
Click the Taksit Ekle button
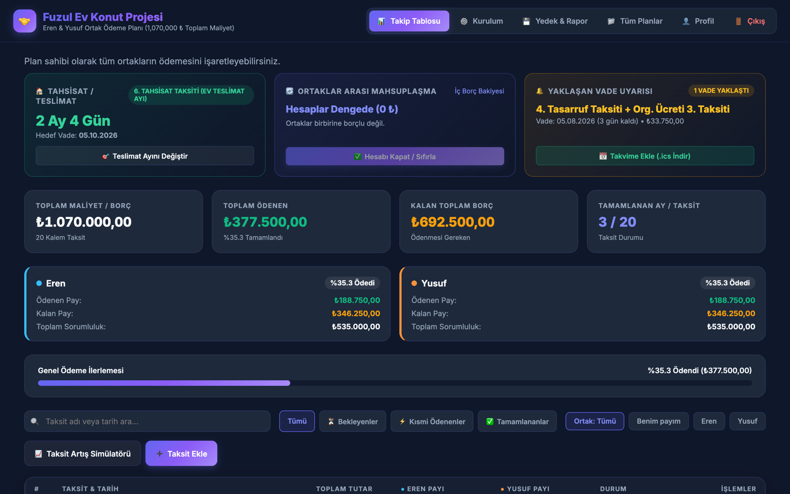(181, 453)
